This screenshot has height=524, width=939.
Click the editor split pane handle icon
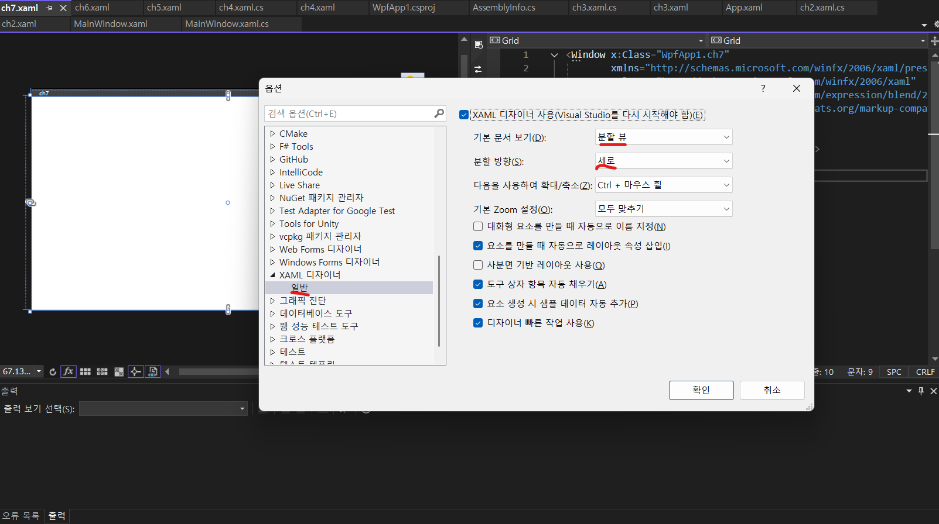[934, 40]
